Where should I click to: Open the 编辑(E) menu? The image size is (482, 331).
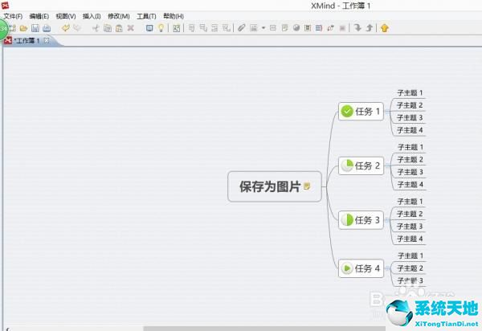tap(39, 16)
